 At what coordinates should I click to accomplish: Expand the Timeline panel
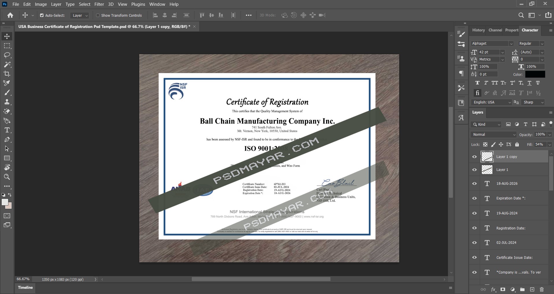(x=25, y=287)
